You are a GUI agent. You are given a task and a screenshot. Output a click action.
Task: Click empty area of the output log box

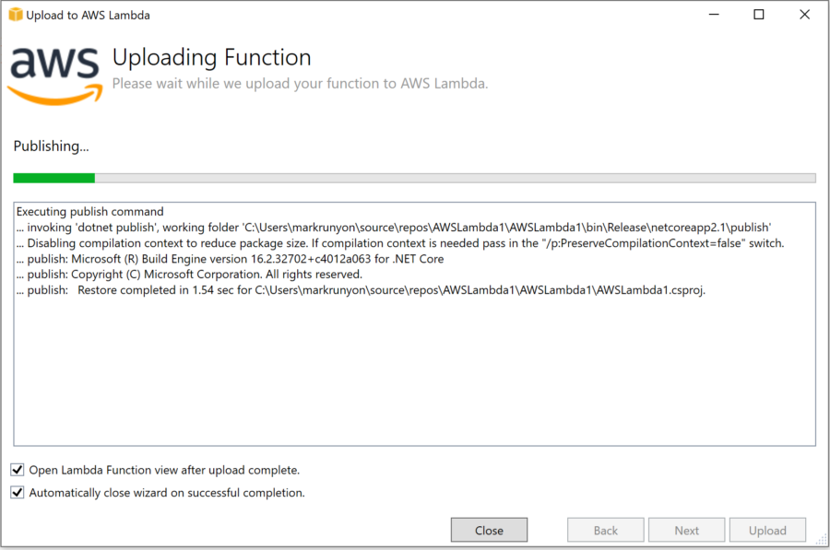click(414, 370)
